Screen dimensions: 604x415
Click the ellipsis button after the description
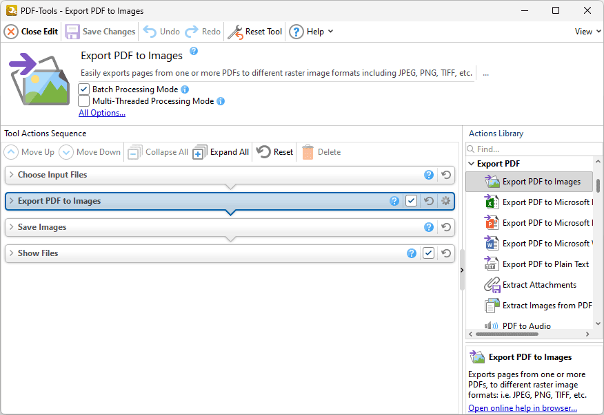click(x=485, y=73)
